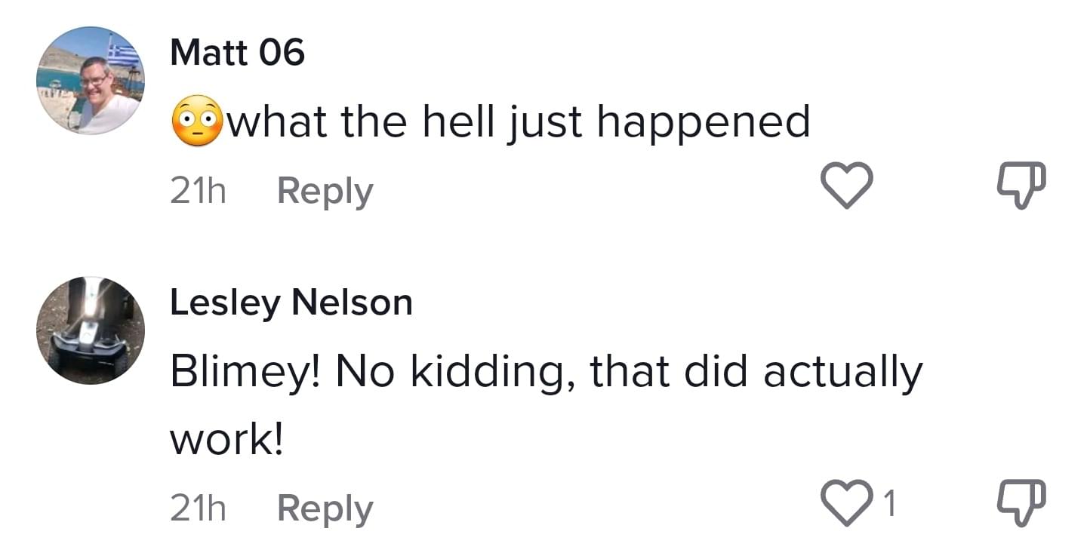Open Lesley Nelson's profile picture
This screenshot has width=1087, height=559.
(x=90, y=330)
